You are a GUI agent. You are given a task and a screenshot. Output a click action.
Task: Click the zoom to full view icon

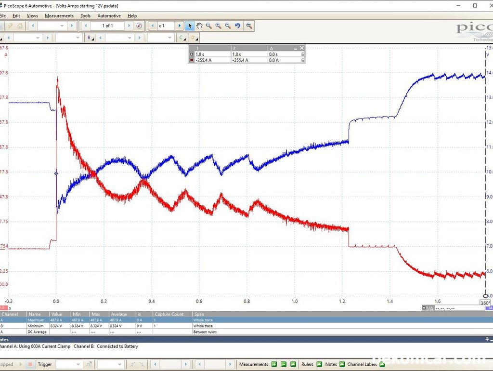[249, 26]
